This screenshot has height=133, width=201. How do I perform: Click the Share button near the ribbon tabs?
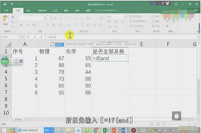[x=194, y=10]
